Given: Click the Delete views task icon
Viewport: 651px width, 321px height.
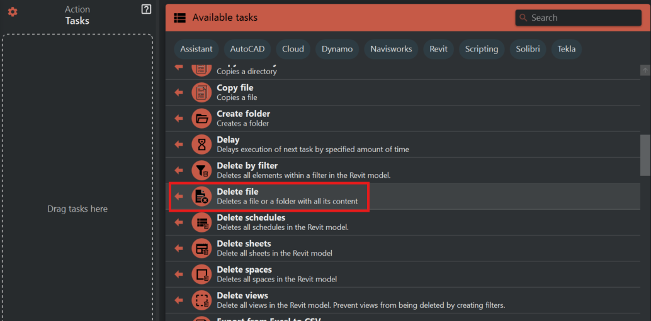Looking at the screenshot, I should (x=201, y=300).
